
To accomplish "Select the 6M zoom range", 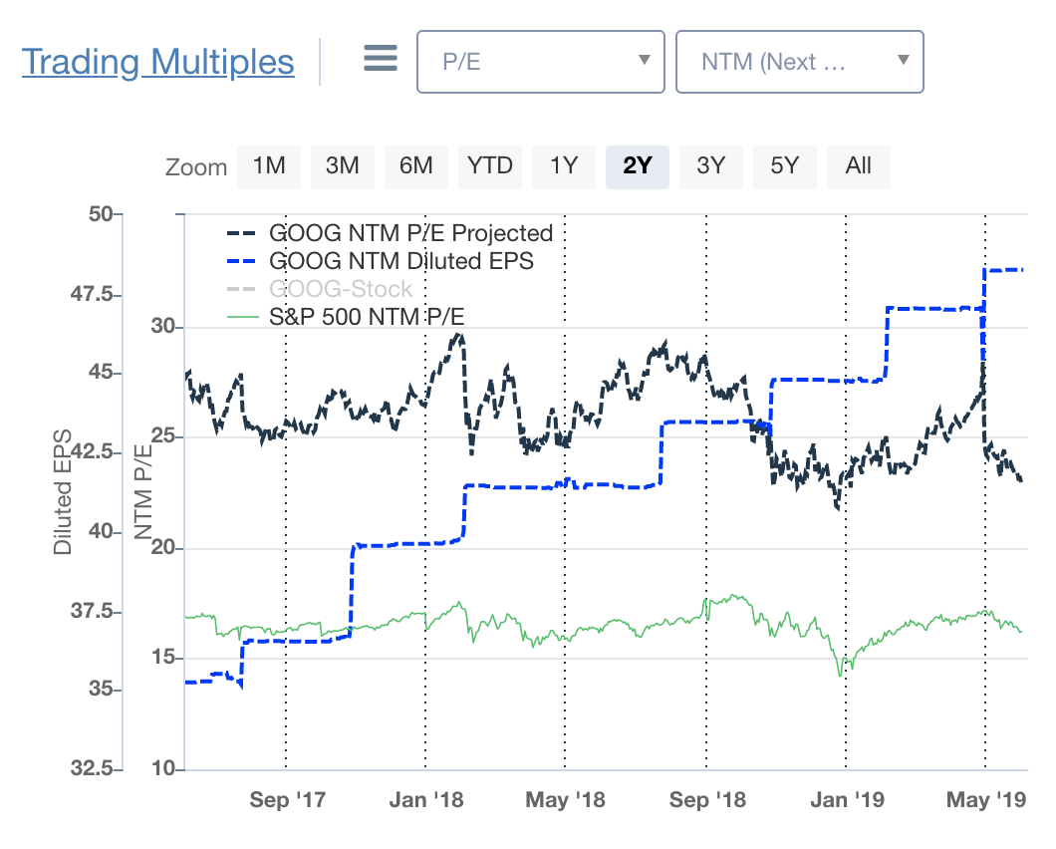I will [416, 166].
